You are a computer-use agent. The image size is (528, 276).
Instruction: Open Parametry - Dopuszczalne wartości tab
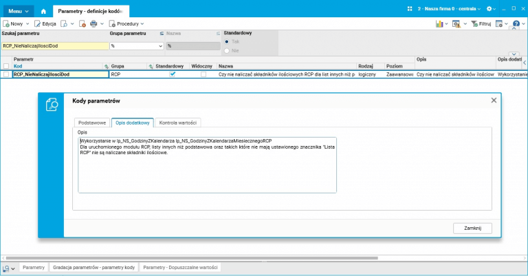[x=180, y=267]
